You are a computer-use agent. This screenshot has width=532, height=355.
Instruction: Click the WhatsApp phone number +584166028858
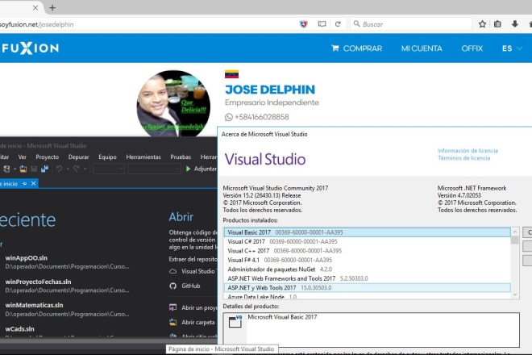[x=262, y=117]
